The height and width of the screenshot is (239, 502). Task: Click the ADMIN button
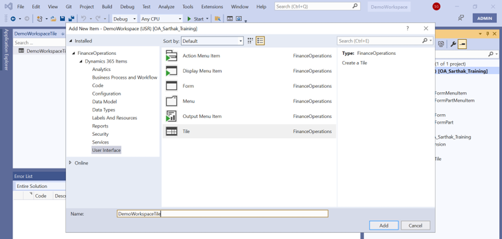coord(484,18)
